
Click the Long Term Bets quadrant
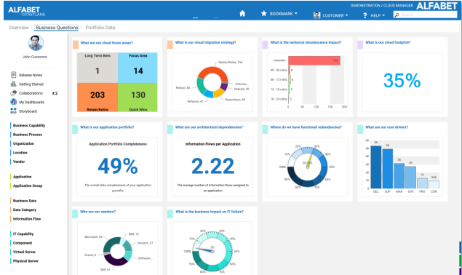point(97,68)
